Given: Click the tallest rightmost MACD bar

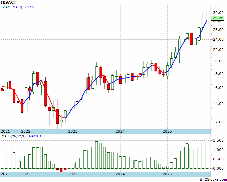Looking at the screenshot, I should point(207,154).
